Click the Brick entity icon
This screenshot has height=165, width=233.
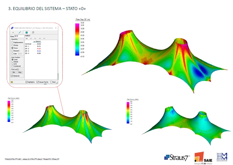pos(33,32)
